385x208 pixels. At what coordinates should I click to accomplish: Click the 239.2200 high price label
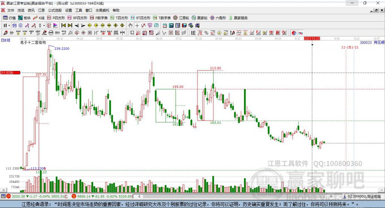[x=62, y=48]
